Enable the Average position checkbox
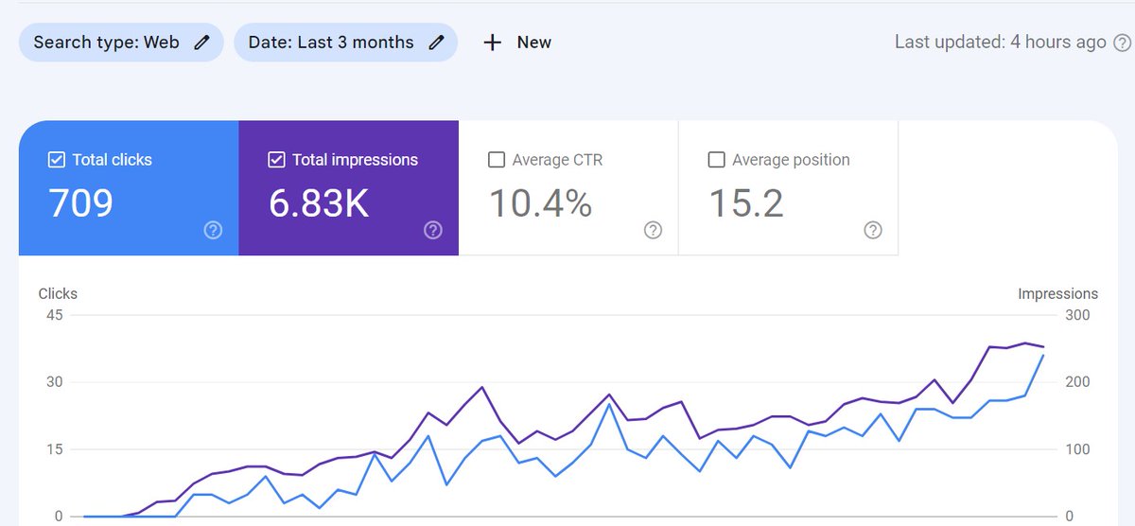The height and width of the screenshot is (526, 1135). click(x=716, y=160)
